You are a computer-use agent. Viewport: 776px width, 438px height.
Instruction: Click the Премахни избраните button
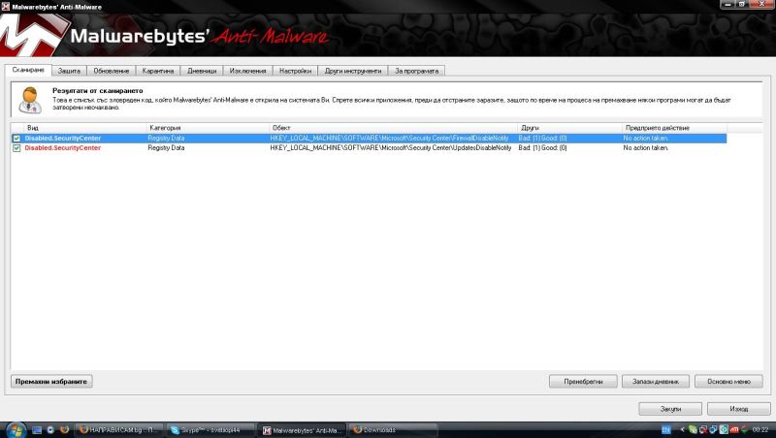point(51,381)
